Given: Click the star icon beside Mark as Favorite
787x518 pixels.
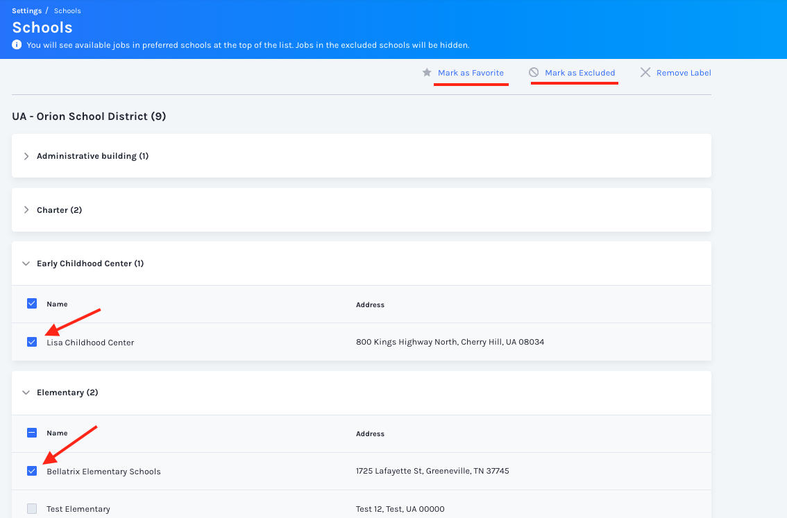Looking at the screenshot, I should point(427,73).
